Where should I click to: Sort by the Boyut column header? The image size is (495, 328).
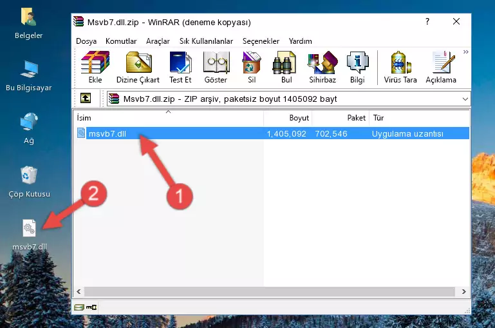point(288,118)
